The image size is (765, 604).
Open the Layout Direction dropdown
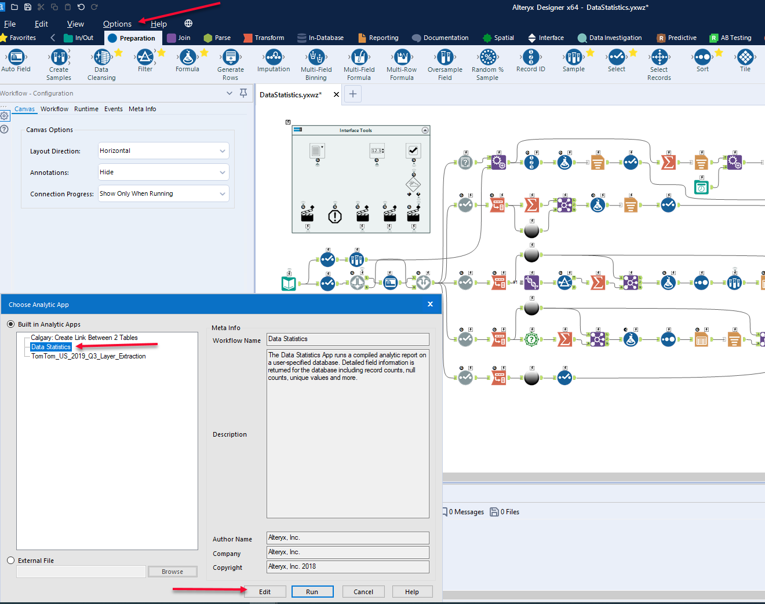(x=163, y=151)
